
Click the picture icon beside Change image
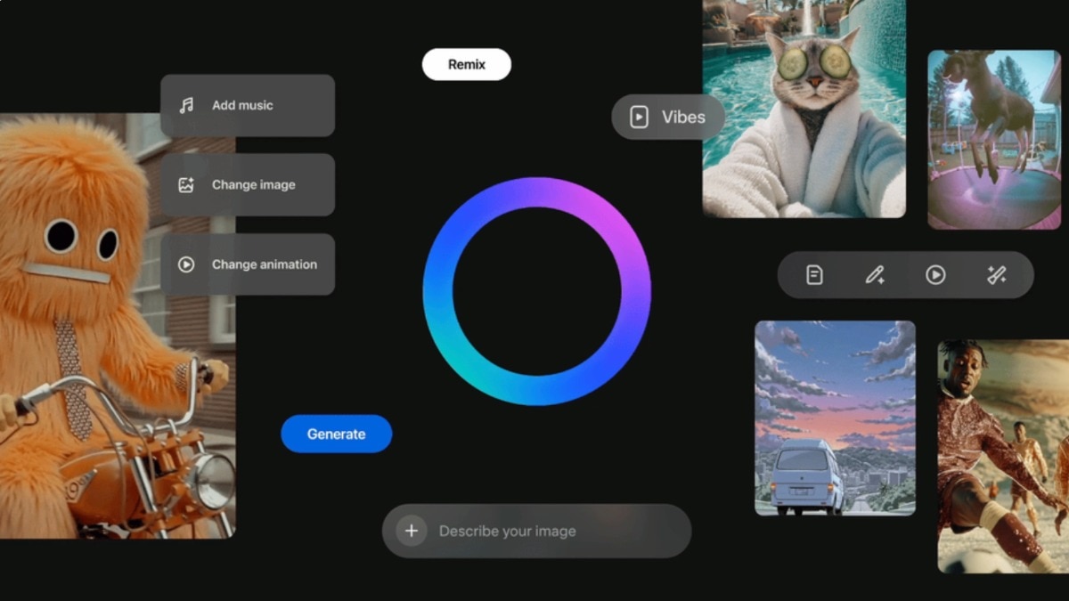tap(184, 184)
